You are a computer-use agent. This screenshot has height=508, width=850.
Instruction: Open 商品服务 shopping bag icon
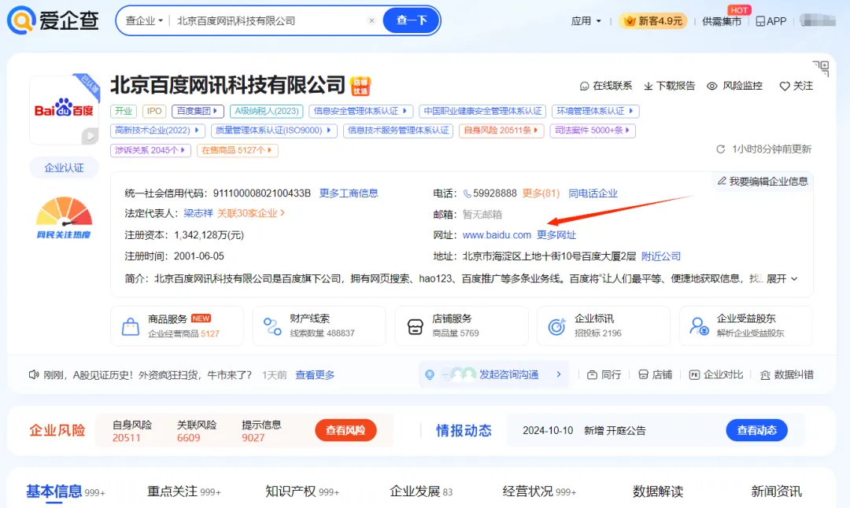click(x=131, y=326)
